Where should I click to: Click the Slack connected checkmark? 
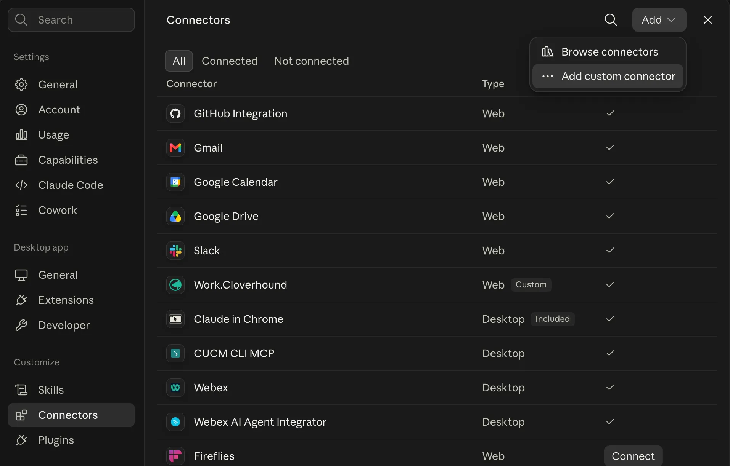pyautogui.click(x=610, y=250)
